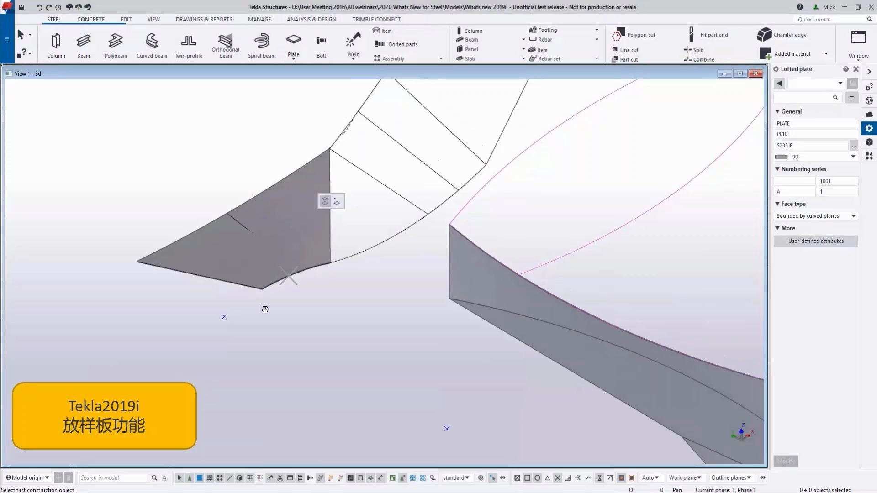Screen dimensions: 877x493
Task: Pick the Spiral beam tool
Action: pyautogui.click(x=261, y=45)
